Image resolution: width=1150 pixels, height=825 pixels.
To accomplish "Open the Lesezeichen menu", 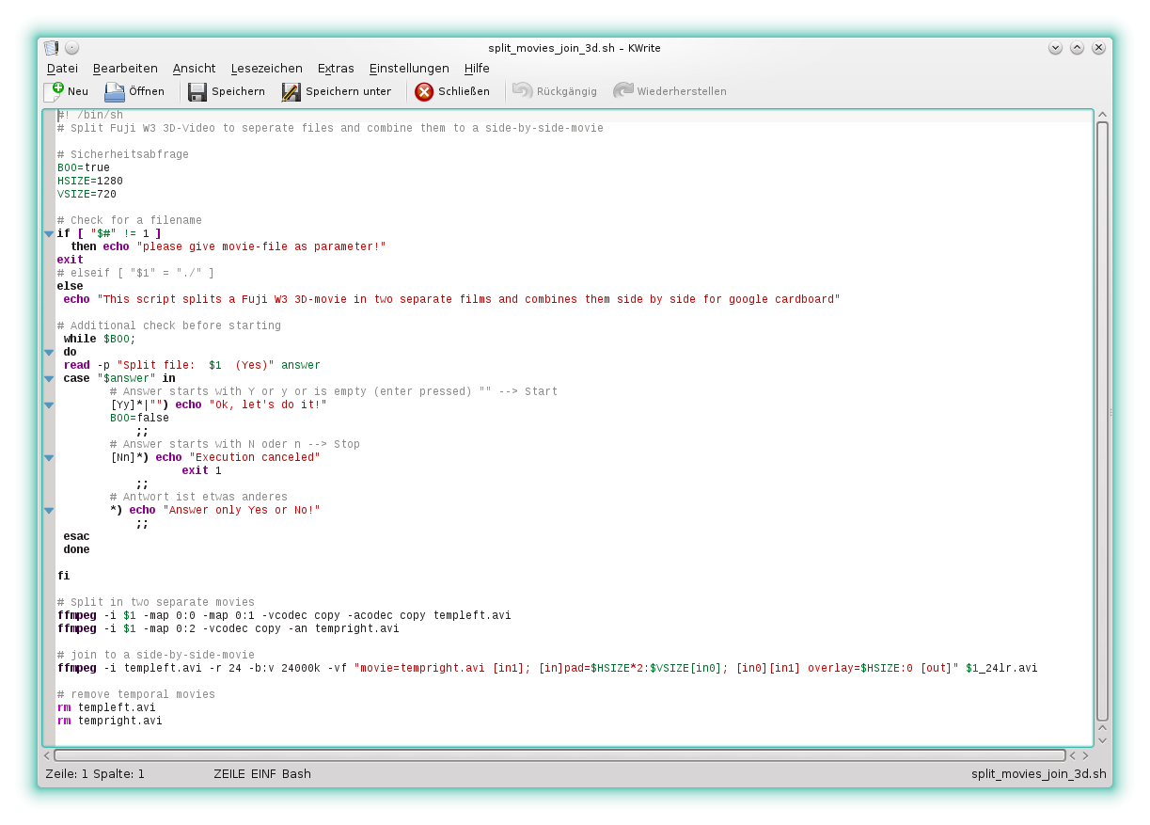I will pyautogui.click(x=266, y=69).
